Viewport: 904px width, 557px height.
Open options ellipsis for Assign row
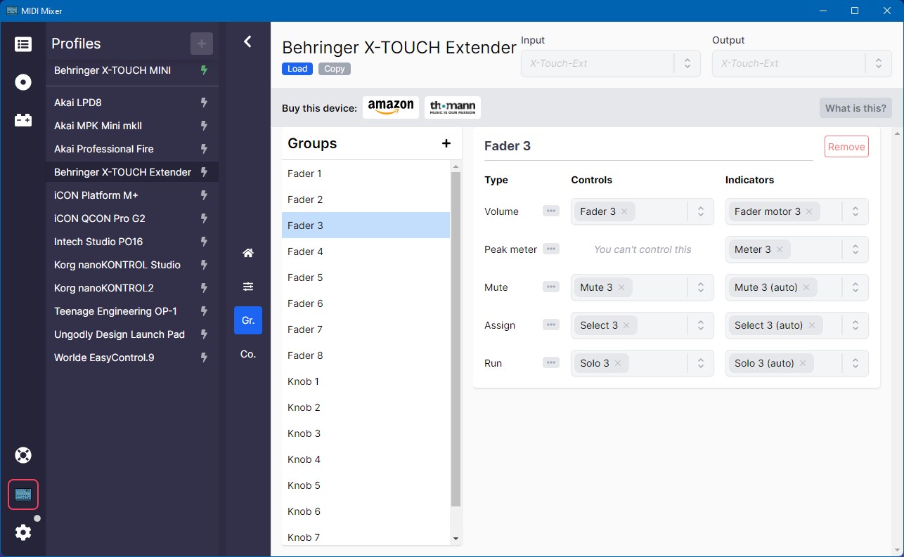[x=551, y=325]
